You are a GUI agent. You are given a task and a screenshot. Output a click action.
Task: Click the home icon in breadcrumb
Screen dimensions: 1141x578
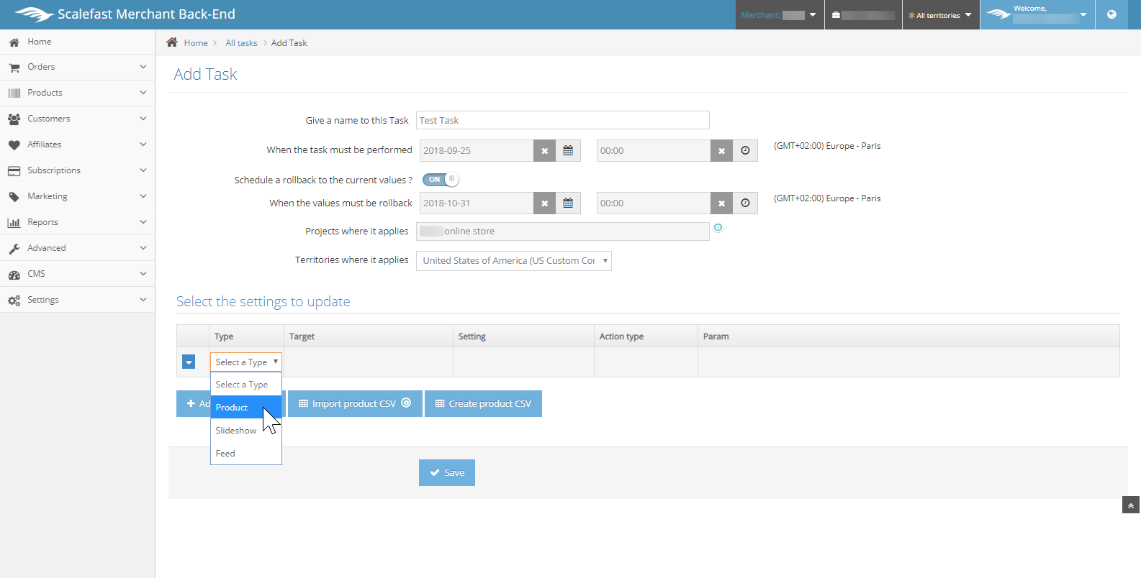172,42
